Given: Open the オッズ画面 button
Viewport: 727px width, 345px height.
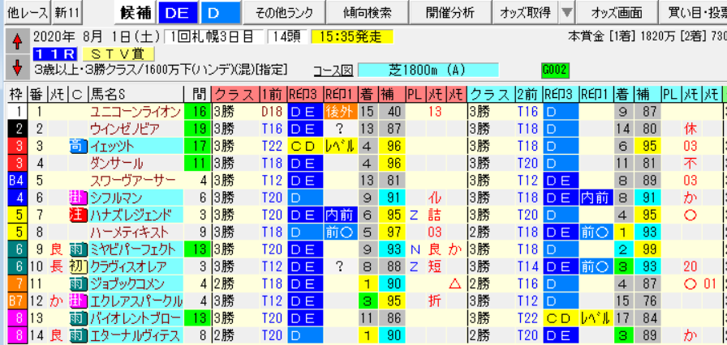Looking at the screenshot, I should [x=617, y=14].
